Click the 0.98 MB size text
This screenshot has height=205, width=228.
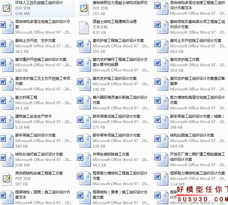click(23, 13)
